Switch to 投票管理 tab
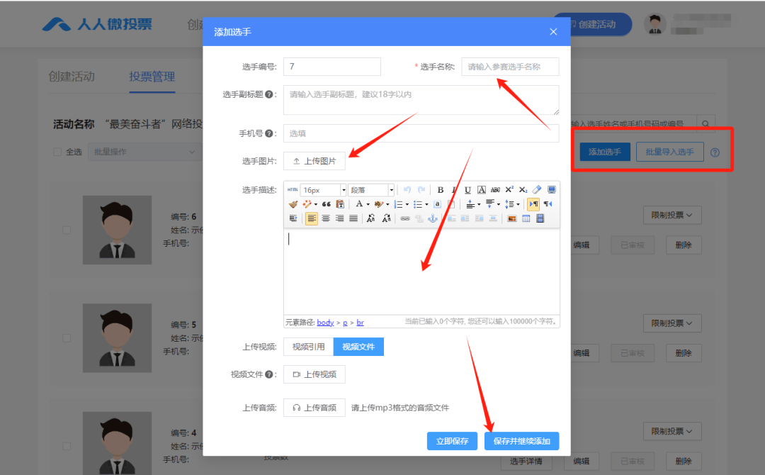This screenshot has height=475, width=765. point(152,77)
